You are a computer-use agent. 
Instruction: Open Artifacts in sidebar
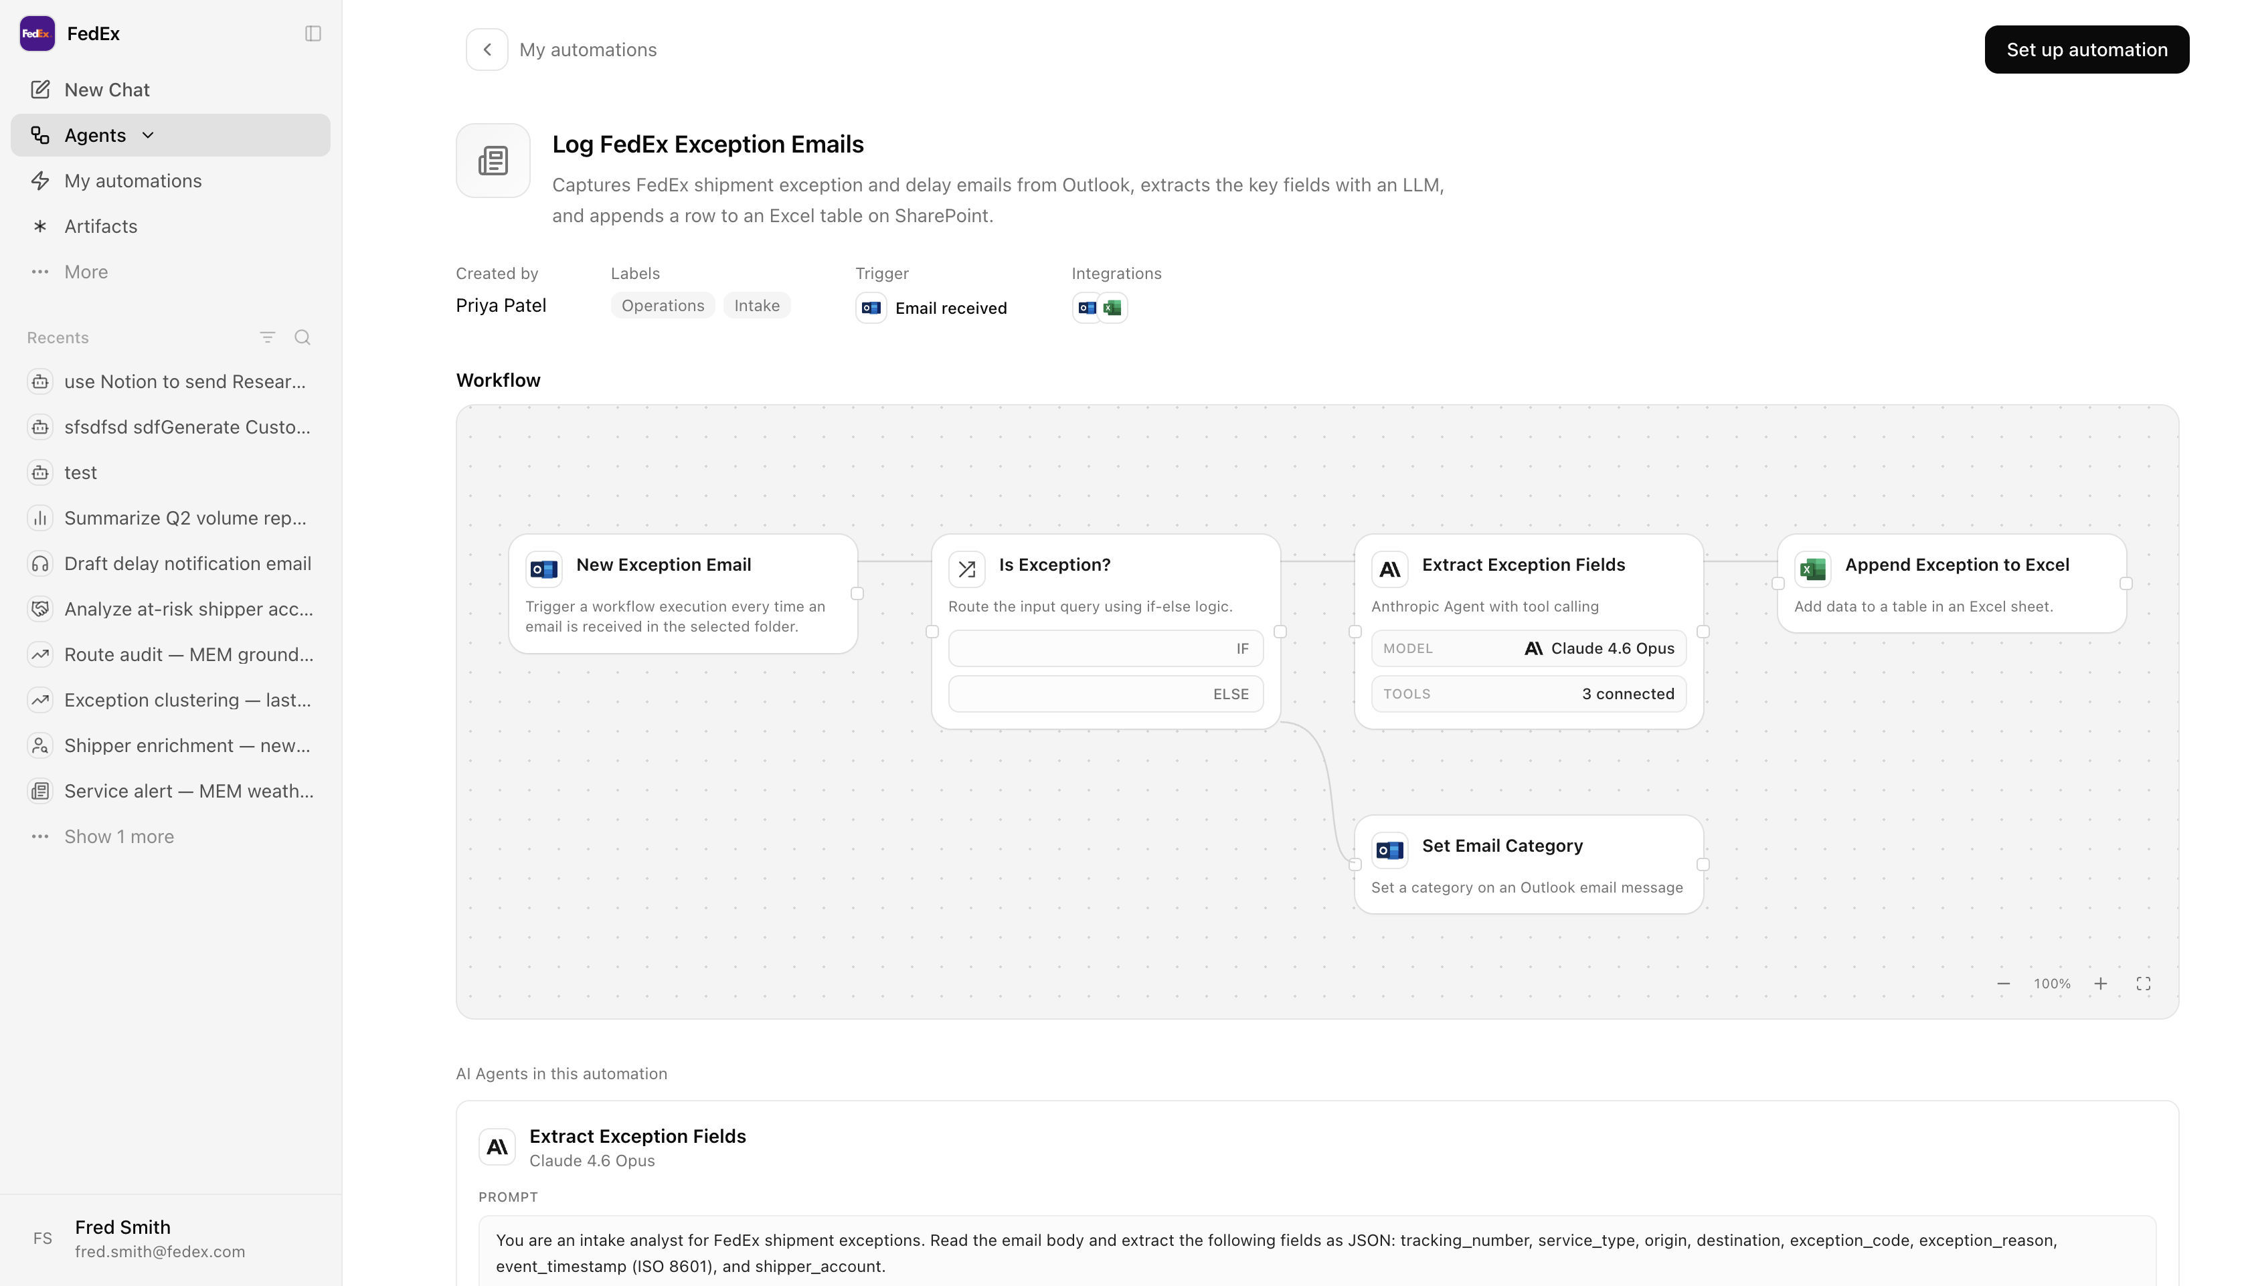click(171, 226)
